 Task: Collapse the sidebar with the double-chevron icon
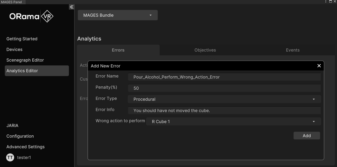pos(71,7)
